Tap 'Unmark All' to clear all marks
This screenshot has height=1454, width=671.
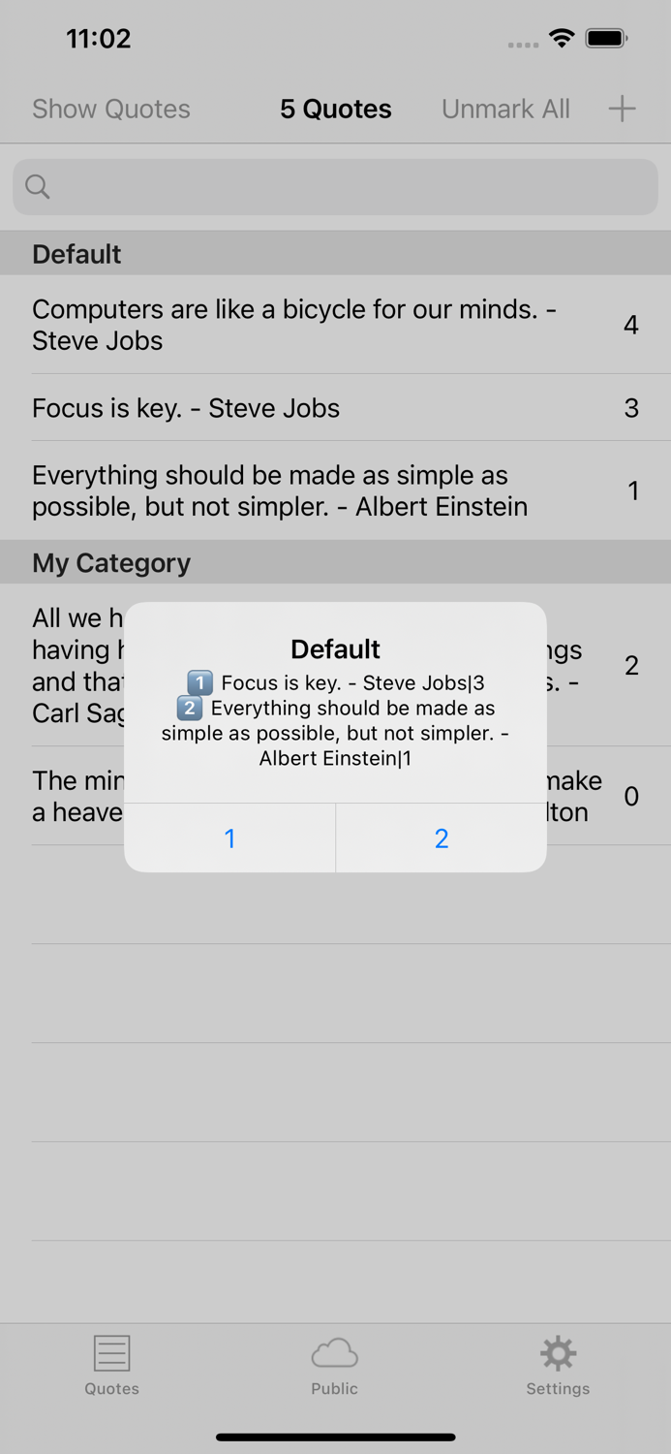tap(505, 109)
